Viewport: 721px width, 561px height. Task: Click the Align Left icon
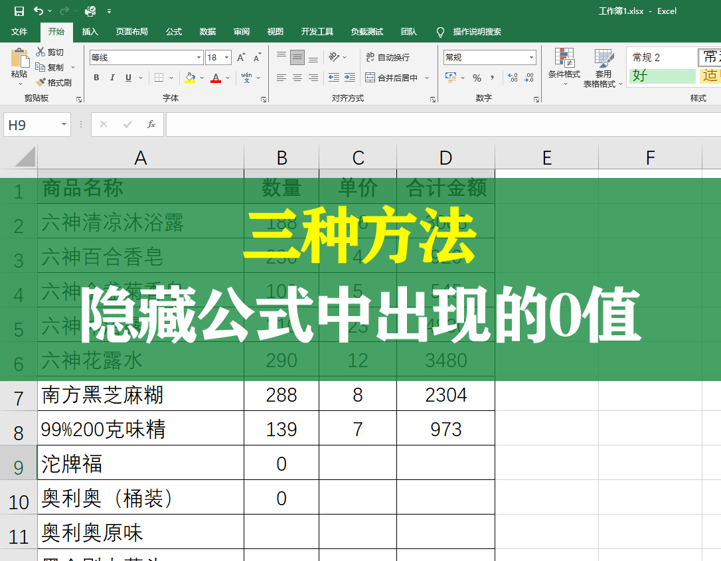coord(281,78)
